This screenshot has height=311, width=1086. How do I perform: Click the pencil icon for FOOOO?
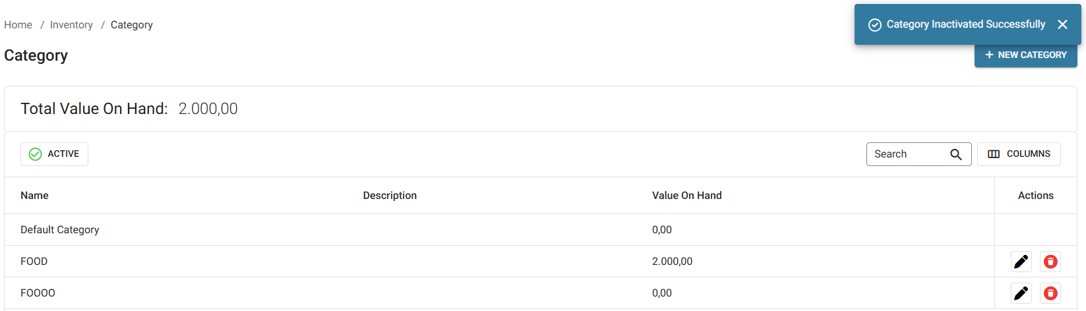tap(1021, 293)
